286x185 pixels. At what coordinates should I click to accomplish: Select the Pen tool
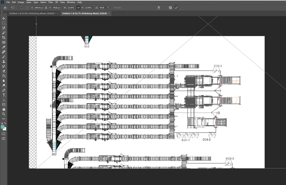(x=4, y=90)
